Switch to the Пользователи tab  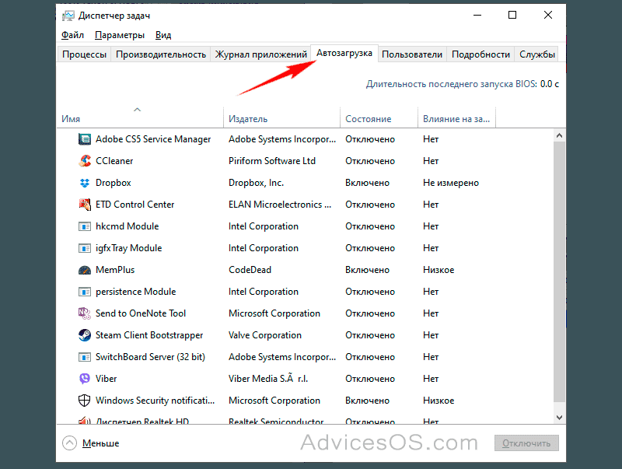pos(412,54)
